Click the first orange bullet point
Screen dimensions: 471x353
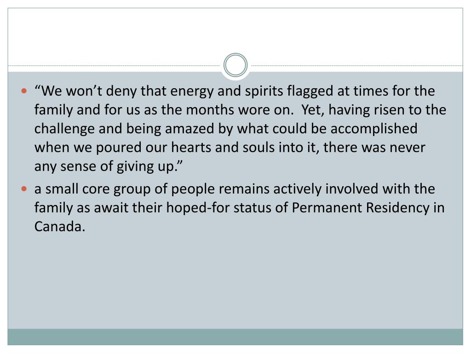pyautogui.click(x=24, y=91)
